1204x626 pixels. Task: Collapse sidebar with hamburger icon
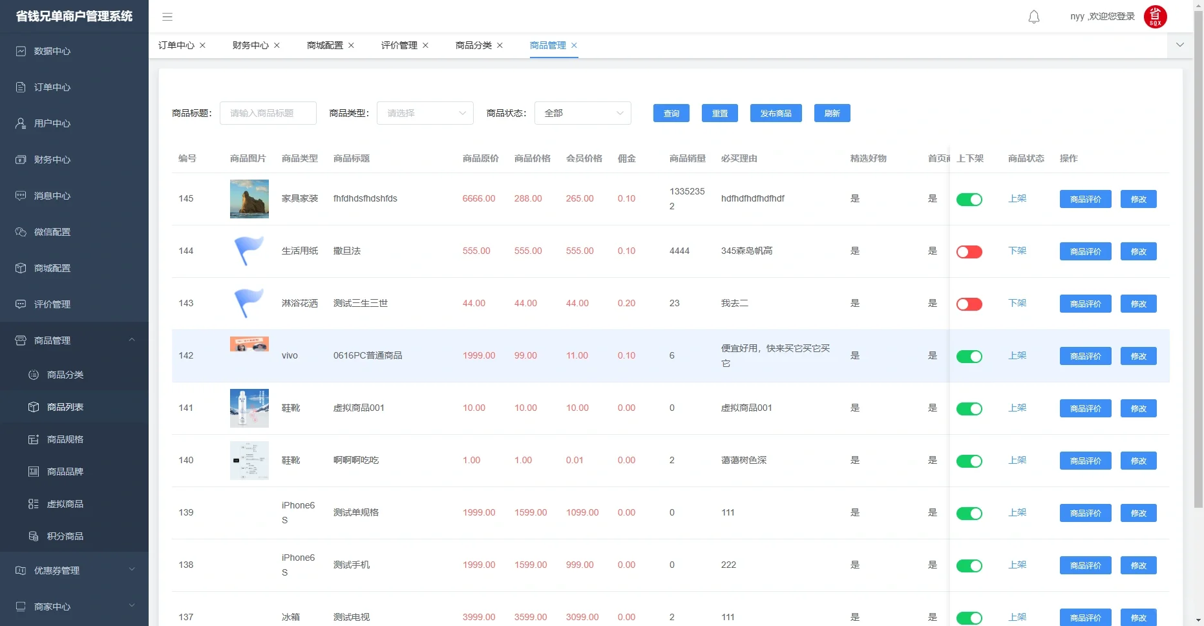[x=167, y=16]
